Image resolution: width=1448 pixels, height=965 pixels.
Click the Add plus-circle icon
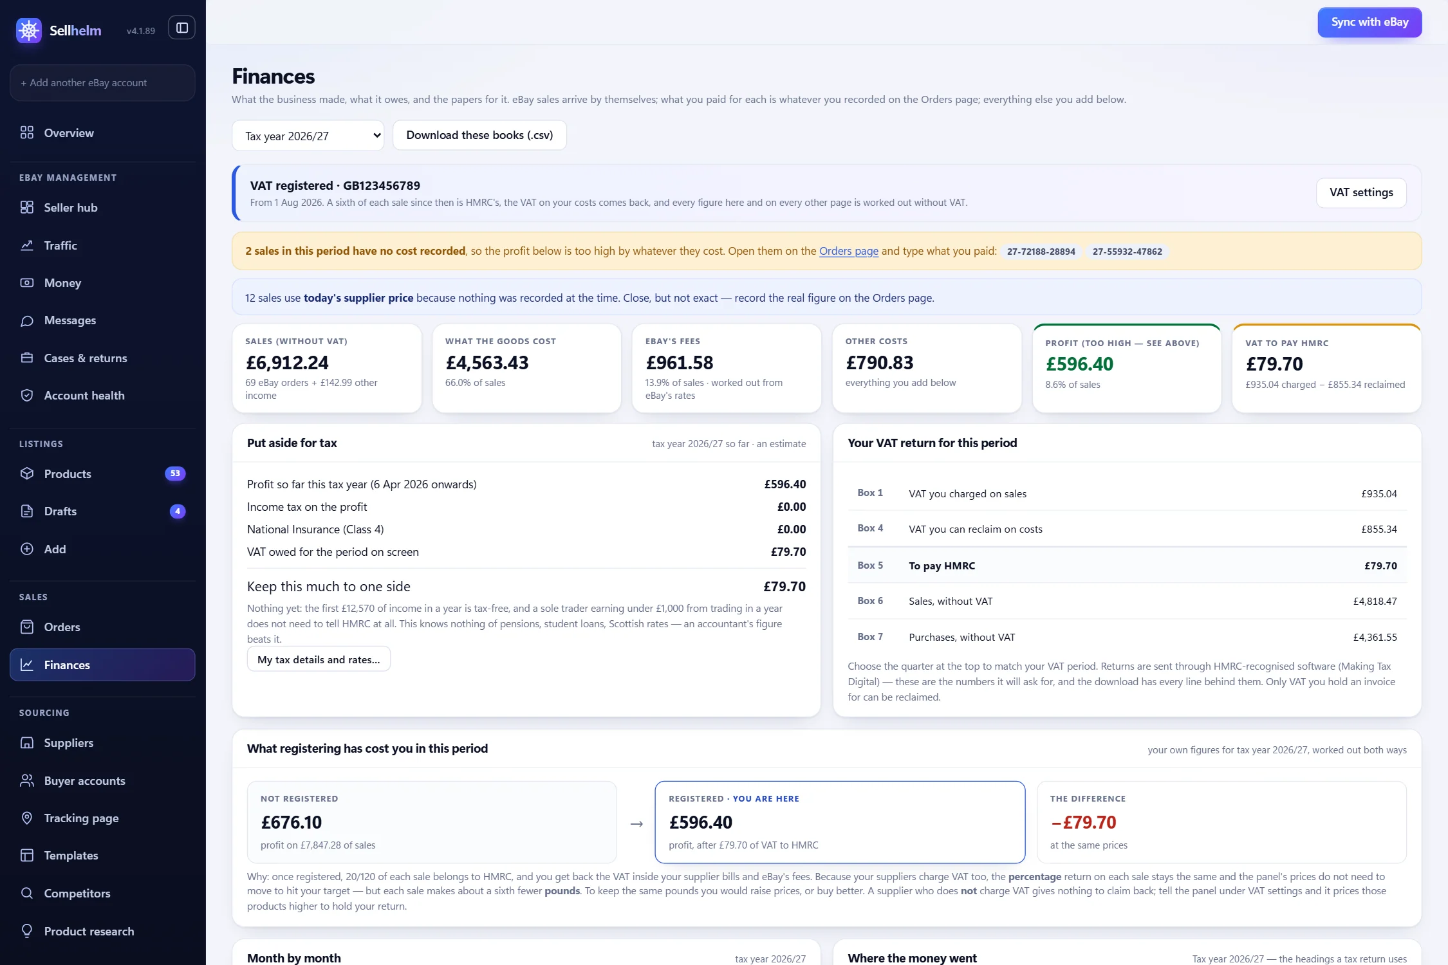point(27,549)
